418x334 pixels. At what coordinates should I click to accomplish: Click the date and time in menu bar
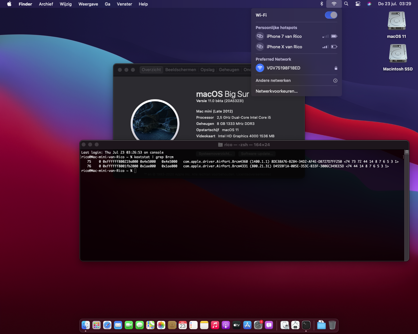[394, 4]
